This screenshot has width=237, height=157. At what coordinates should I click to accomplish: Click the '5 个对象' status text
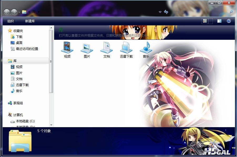pyautogui.click(x=44, y=131)
